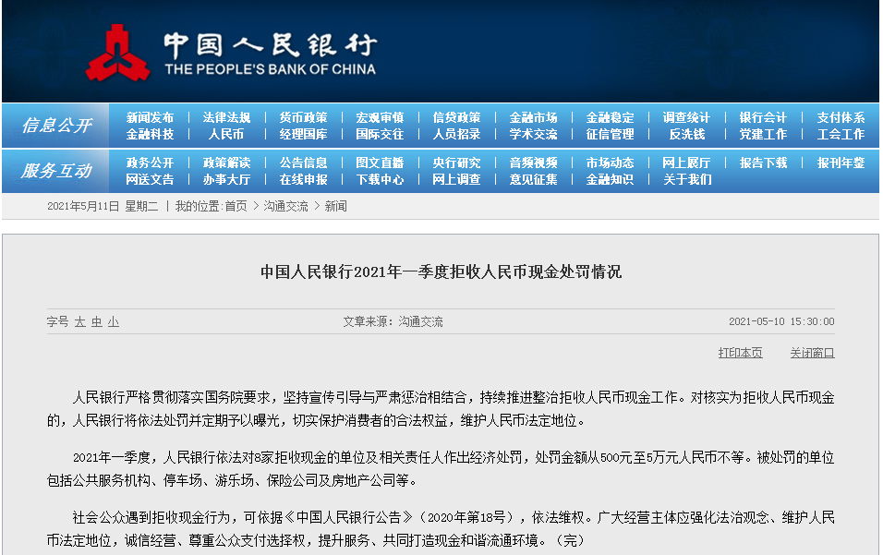This screenshot has width=883, height=555.
Task: Set font size to medium (中)
Action: click(x=97, y=322)
